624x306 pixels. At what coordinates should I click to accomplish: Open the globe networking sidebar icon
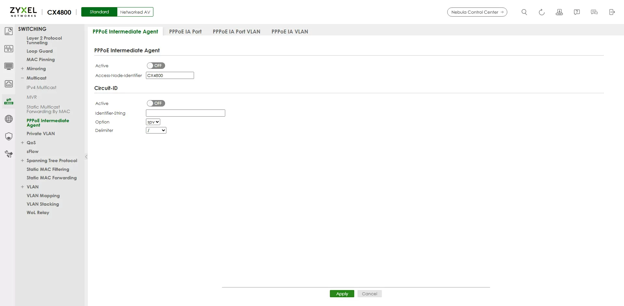9,119
